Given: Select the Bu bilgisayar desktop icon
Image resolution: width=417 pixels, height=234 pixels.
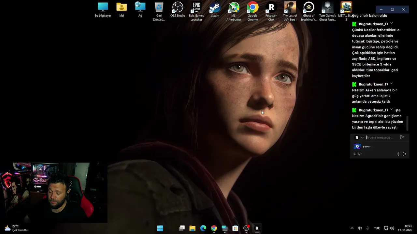Looking at the screenshot, I should pyautogui.click(x=103, y=10).
